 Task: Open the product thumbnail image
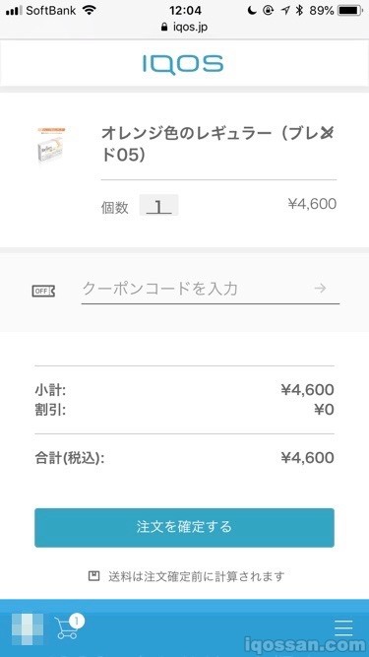point(51,145)
